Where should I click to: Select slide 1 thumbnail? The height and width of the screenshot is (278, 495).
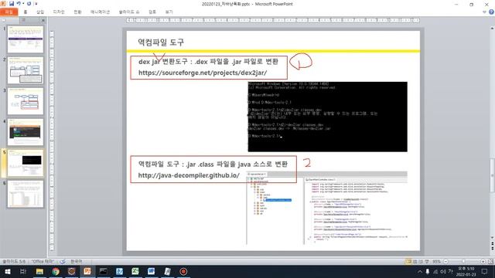point(26,39)
